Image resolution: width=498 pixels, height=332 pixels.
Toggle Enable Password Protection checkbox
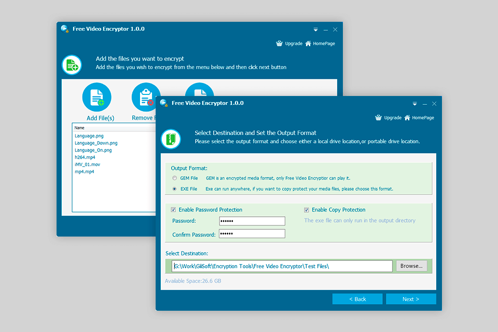(173, 210)
